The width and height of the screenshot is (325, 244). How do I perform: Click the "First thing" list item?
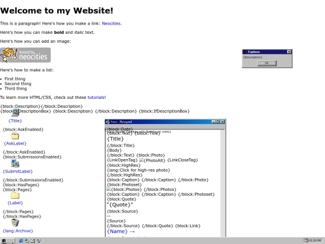(x=15, y=79)
